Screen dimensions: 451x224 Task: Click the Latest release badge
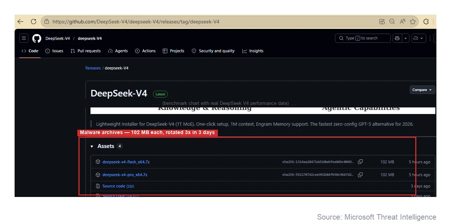point(160,94)
